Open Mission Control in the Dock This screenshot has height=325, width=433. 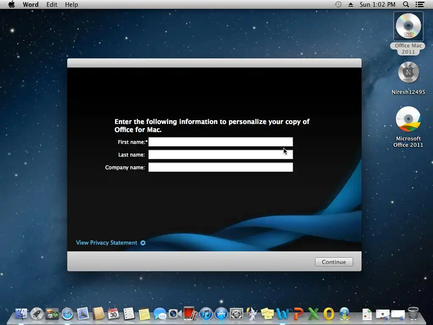pos(52,314)
